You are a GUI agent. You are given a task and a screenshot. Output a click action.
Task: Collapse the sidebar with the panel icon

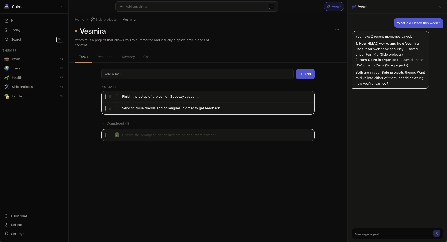tap(61, 7)
